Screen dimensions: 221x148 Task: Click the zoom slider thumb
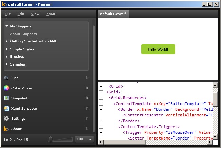[x=50, y=139]
